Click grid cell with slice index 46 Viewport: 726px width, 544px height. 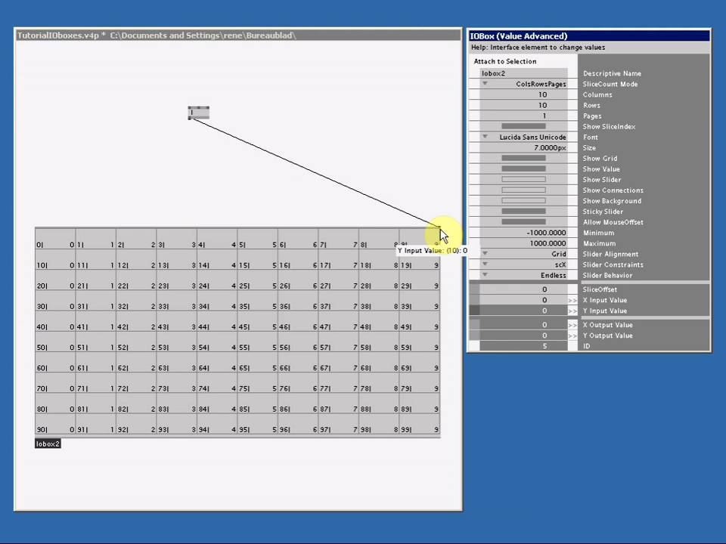pyautogui.click(x=298, y=321)
